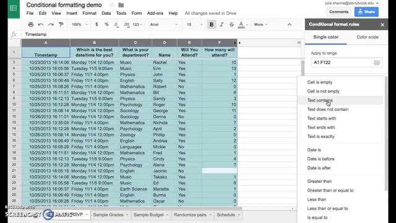Open the Sample Budget sheet tab arrow

[167, 215]
